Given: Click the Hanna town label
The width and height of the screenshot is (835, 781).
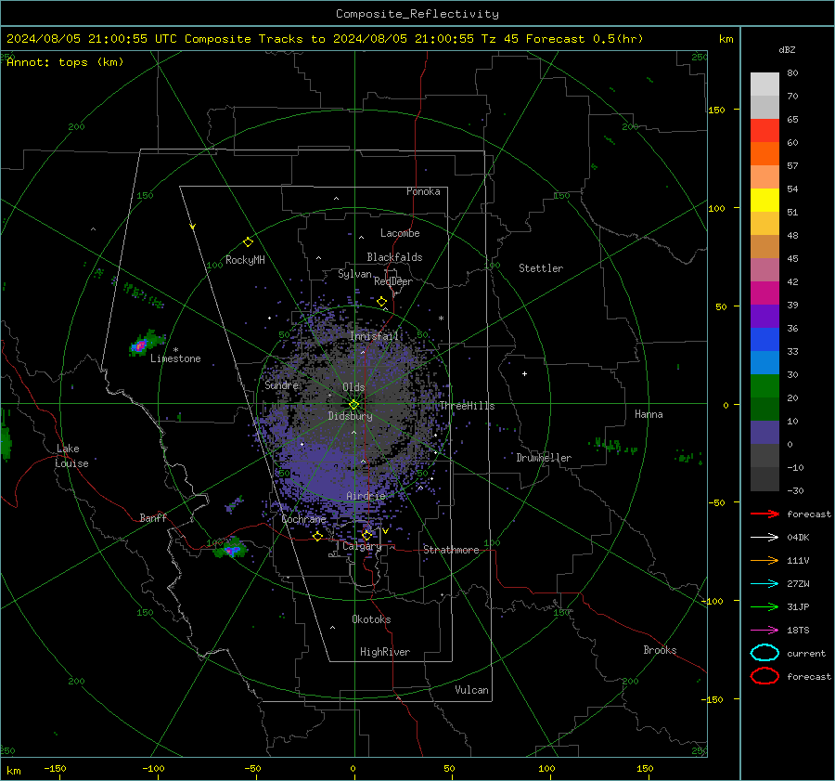Looking at the screenshot, I should coord(649,414).
